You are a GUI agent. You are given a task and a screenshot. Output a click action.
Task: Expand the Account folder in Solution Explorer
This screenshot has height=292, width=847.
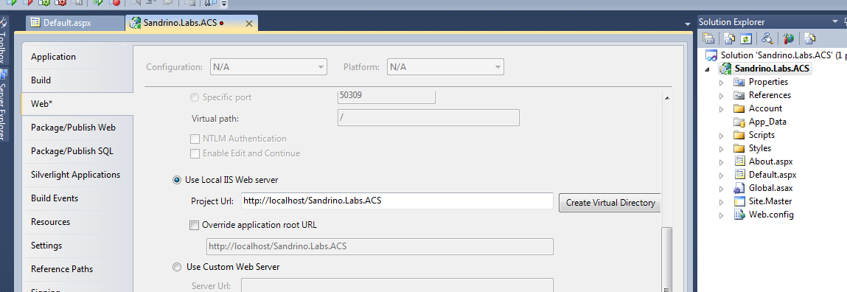point(721,109)
